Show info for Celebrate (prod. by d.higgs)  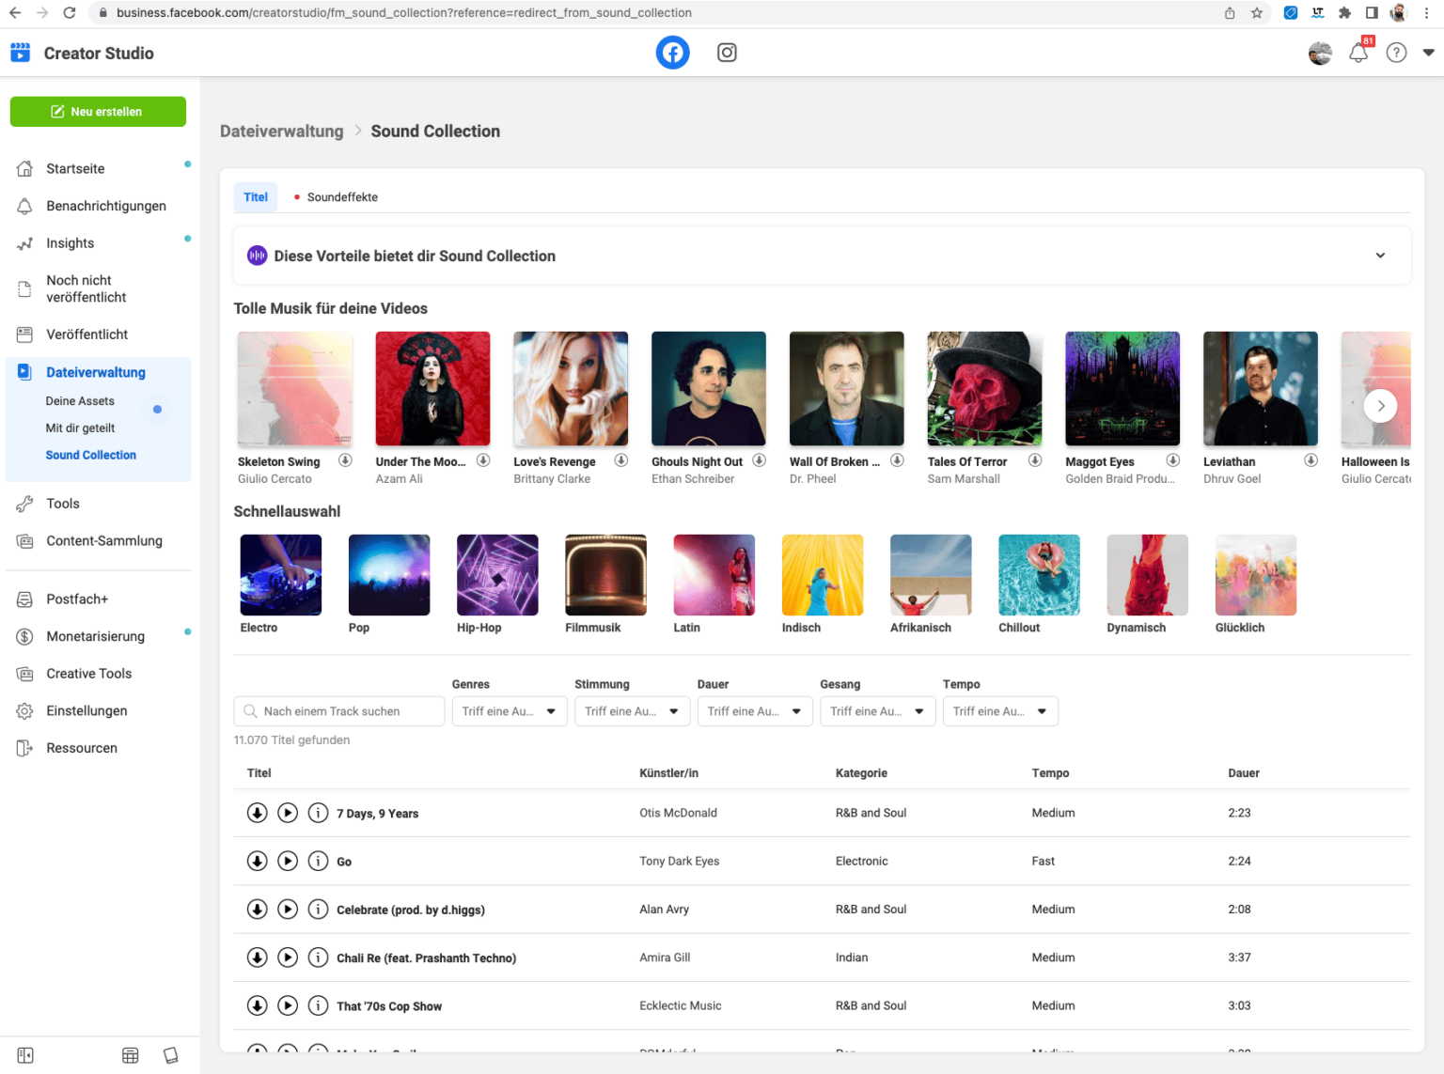319,910
